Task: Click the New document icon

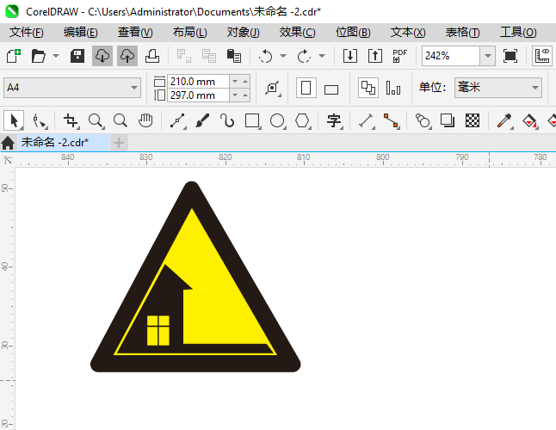Action: pyautogui.click(x=14, y=56)
